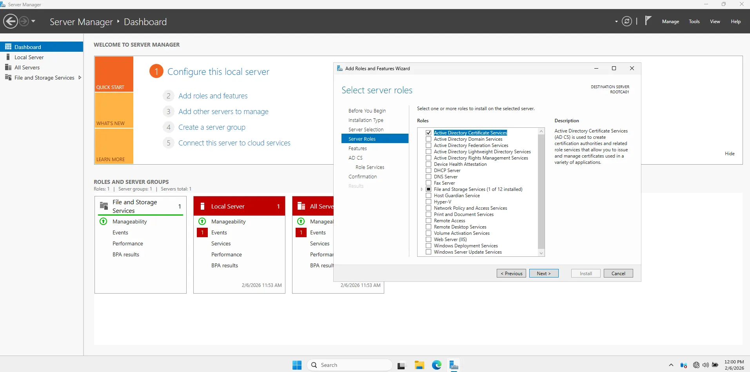
Task: Toggle the Web Server (IIS) checkbox
Action: 429,240
